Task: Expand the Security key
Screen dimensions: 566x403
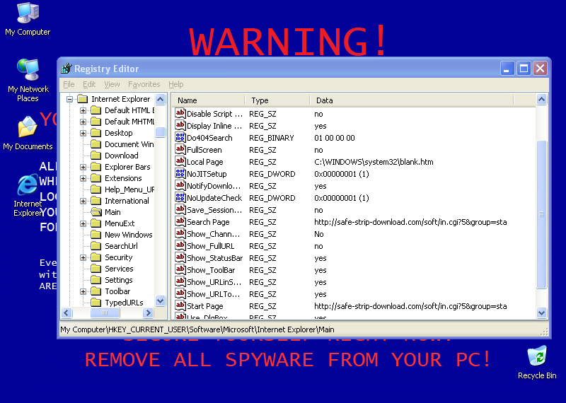Action: click(x=83, y=257)
